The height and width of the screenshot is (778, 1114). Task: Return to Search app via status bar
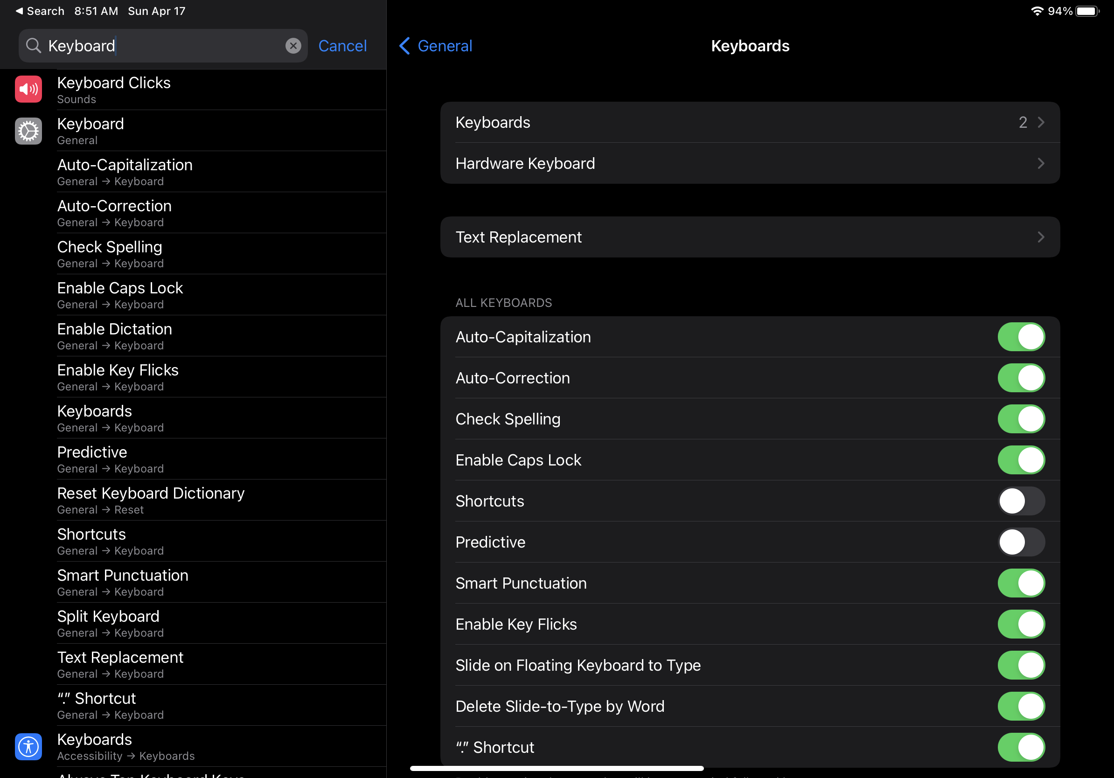click(x=40, y=11)
